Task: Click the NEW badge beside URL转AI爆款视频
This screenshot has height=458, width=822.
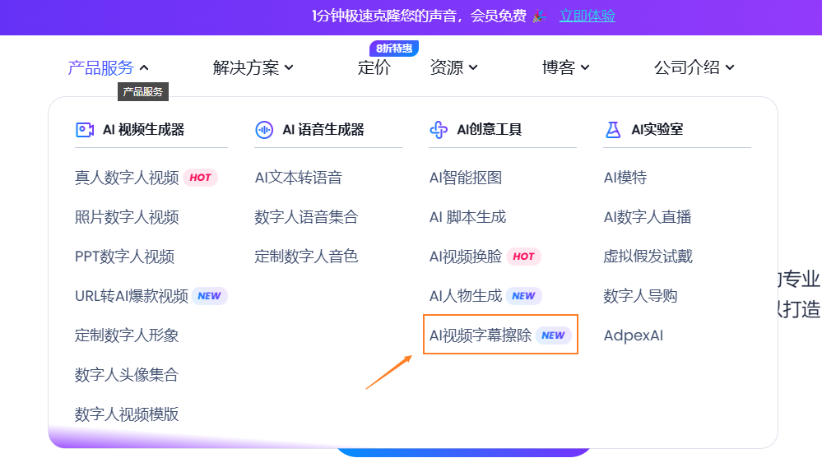Action: click(209, 296)
